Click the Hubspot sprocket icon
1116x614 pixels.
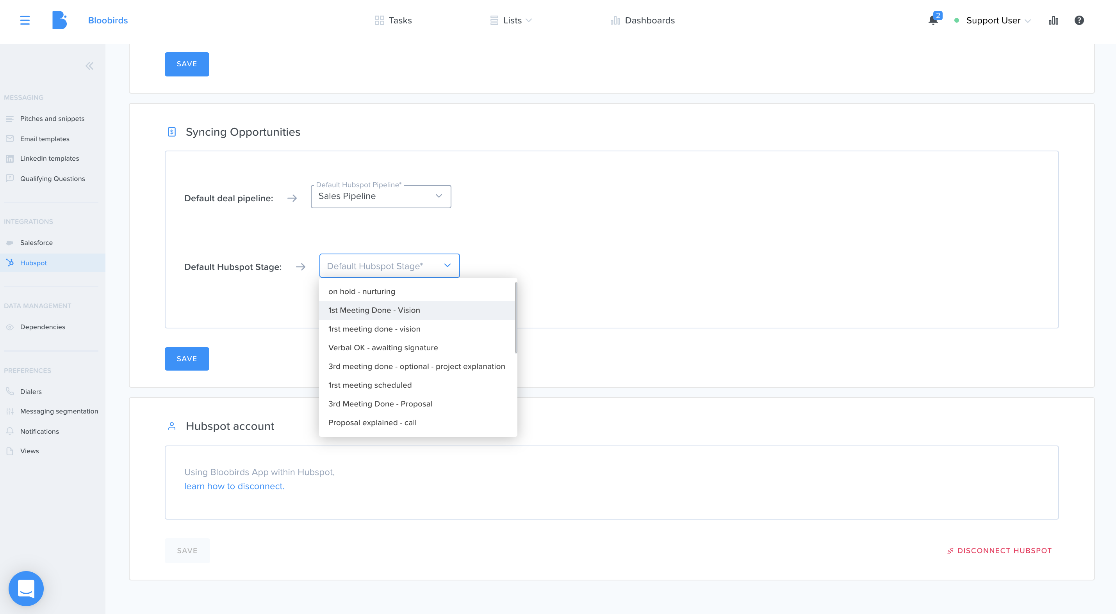tap(9, 263)
